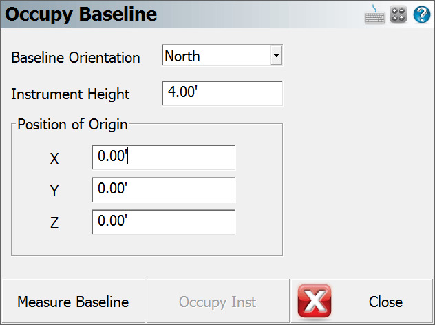
Task: Focus the X origin coordinate field
Action: (164, 158)
